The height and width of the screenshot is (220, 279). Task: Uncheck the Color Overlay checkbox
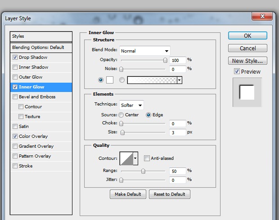point(15,136)
